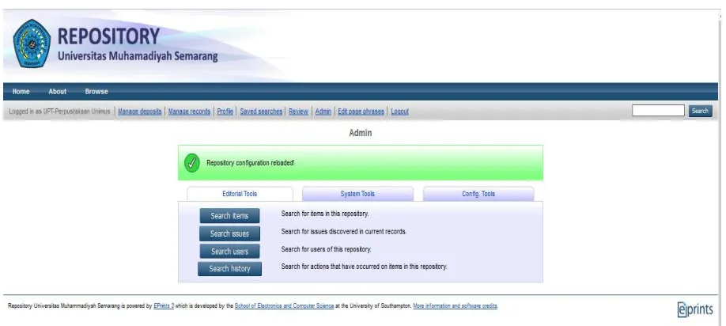This screenshot has height=326, width=726.
Task: Open the Admin link
Action: click(x=323, y=111)
